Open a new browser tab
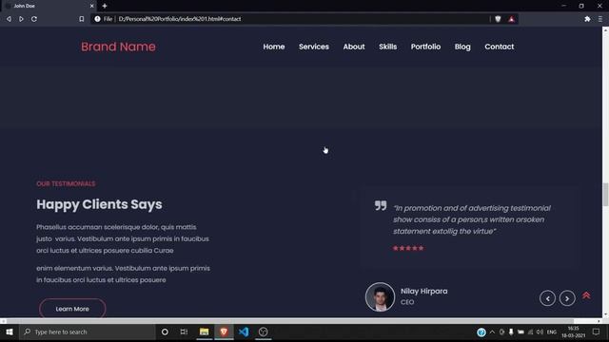The image size is (609, 342). click(x=105, y=6)
